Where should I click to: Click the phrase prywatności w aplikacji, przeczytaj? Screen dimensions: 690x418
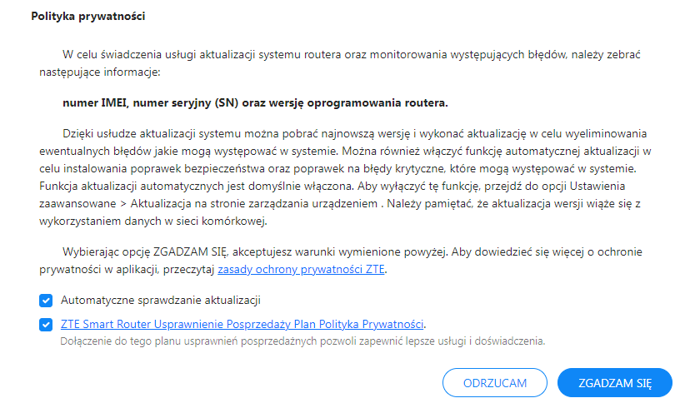127,270
